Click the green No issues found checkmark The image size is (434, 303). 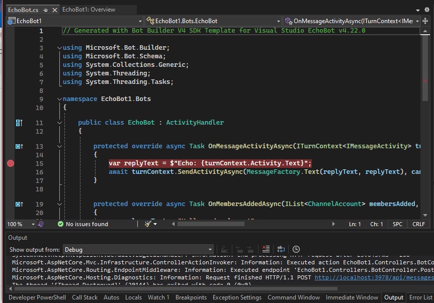click(61, 224)
